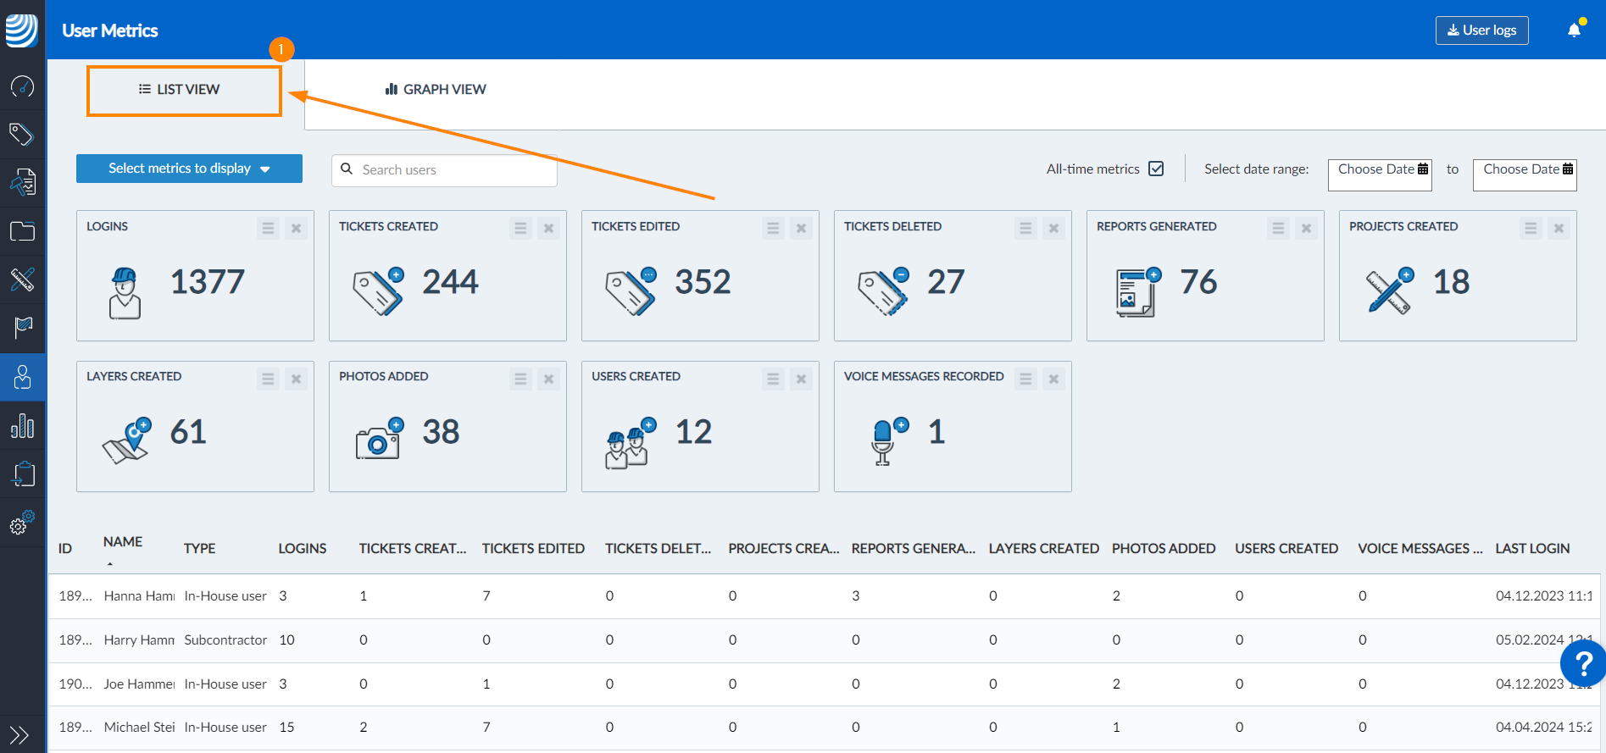Open the folder icon in left sidebar
1606x753 pixels.
22,231
